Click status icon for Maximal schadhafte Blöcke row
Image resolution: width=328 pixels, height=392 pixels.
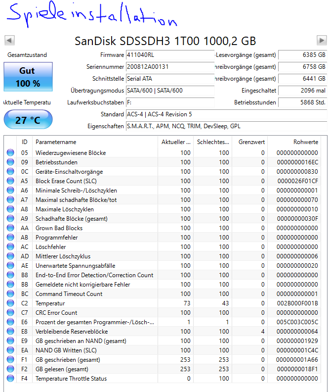coord(10,200)
